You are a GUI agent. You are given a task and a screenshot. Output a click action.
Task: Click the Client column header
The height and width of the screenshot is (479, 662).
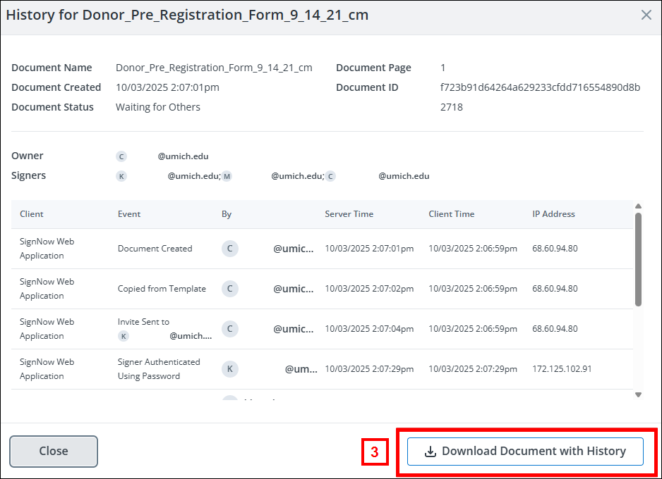tap(32, 214)
